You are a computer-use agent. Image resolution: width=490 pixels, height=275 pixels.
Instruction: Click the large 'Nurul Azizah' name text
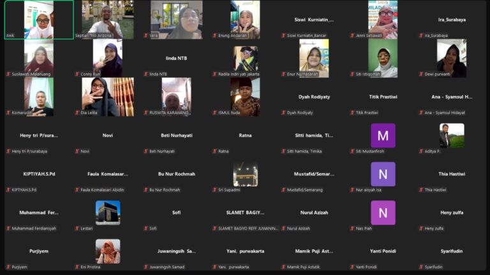(x=314, y=213)
